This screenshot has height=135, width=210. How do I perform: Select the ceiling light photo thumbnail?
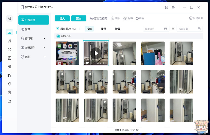point(124,53)
